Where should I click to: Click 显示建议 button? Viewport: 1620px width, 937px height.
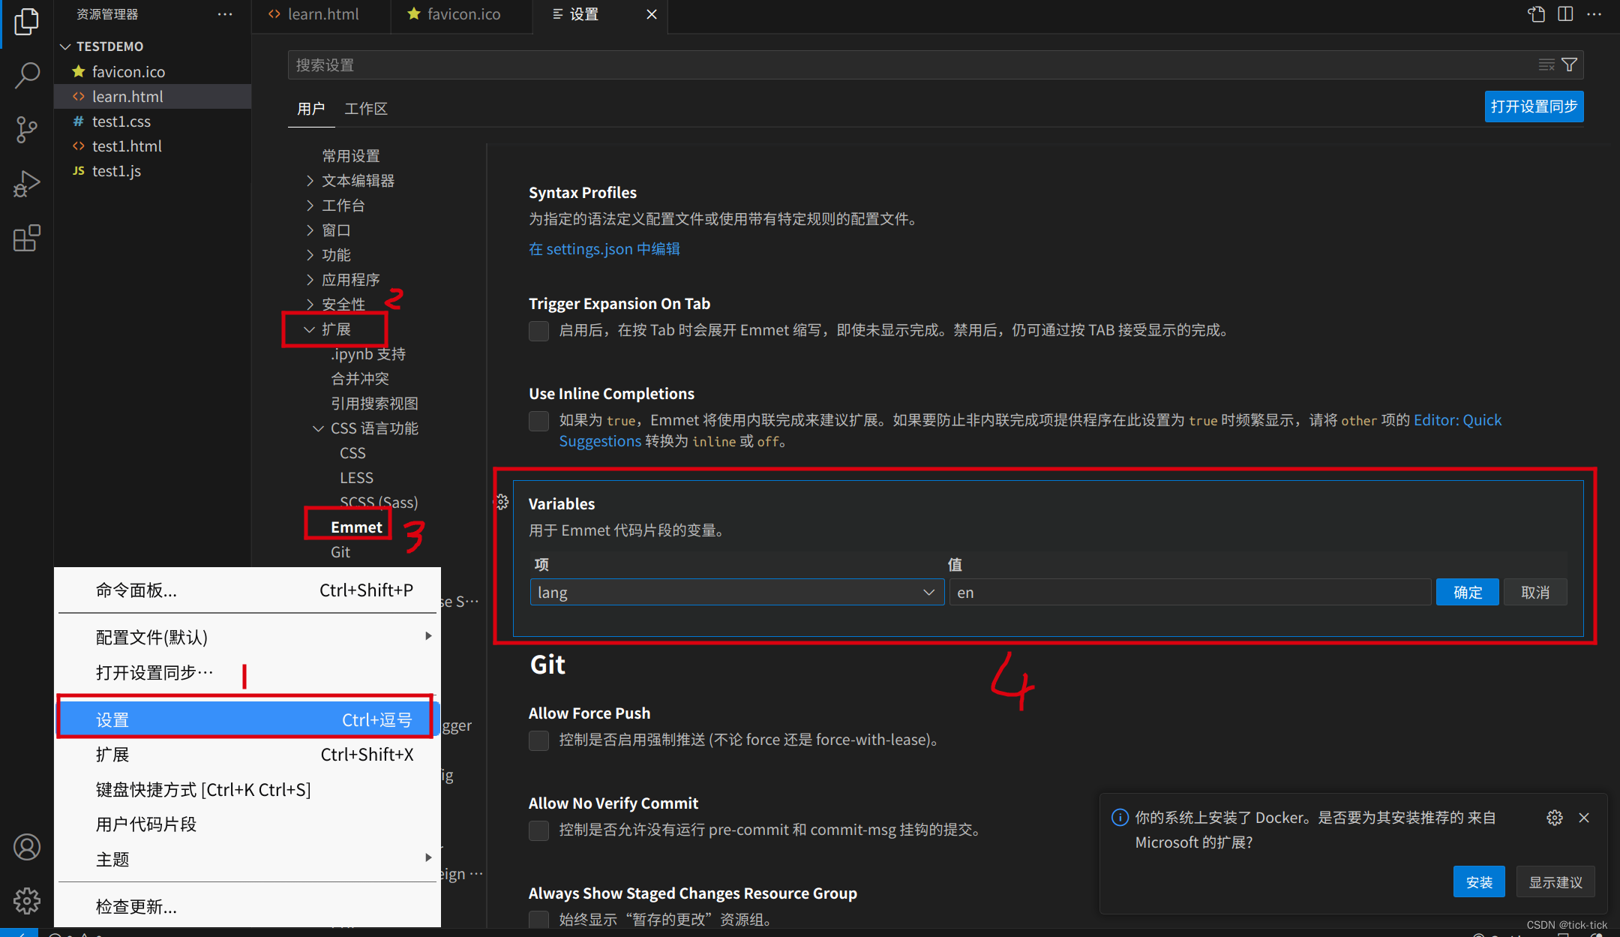click(1555, 882)
